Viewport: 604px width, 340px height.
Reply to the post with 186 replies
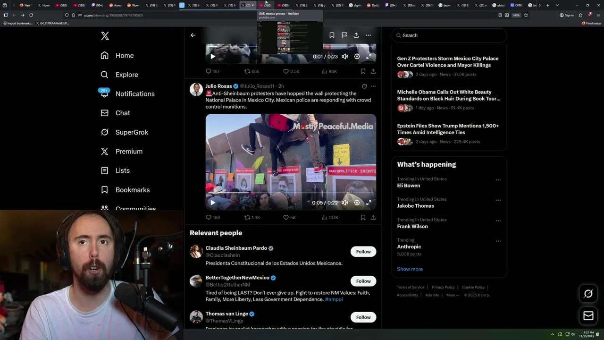[213, 218]
